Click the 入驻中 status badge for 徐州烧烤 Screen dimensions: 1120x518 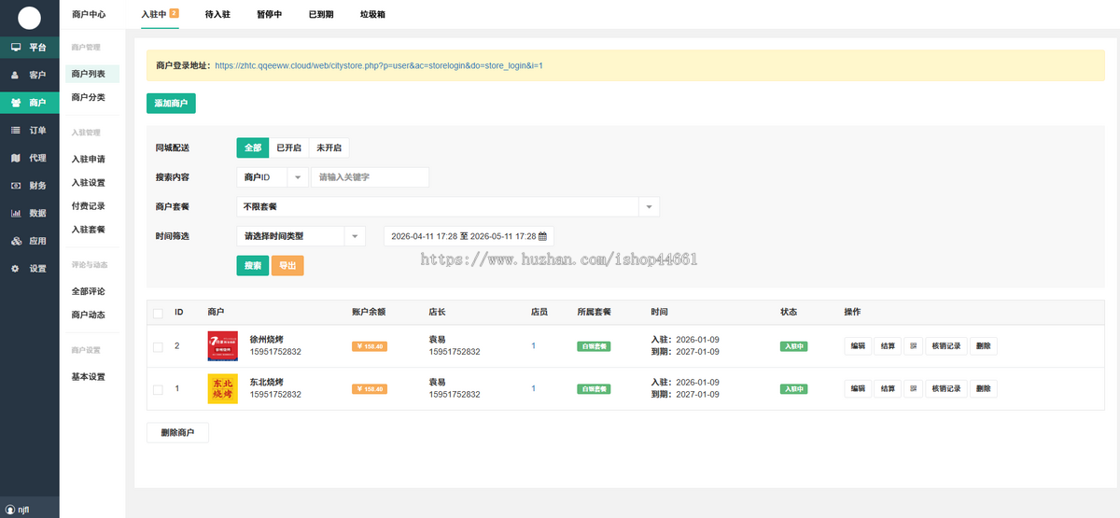tap(794, 346)
